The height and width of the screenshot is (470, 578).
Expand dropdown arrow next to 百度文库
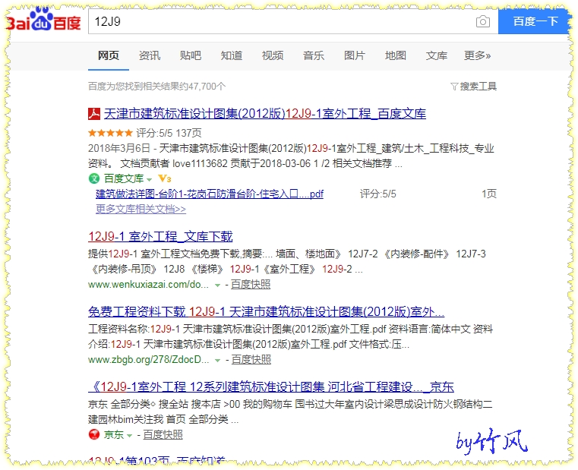(x=150, y=179)
